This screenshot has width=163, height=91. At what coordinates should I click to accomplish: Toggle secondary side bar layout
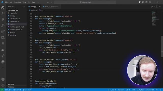(x=146, y=2)
